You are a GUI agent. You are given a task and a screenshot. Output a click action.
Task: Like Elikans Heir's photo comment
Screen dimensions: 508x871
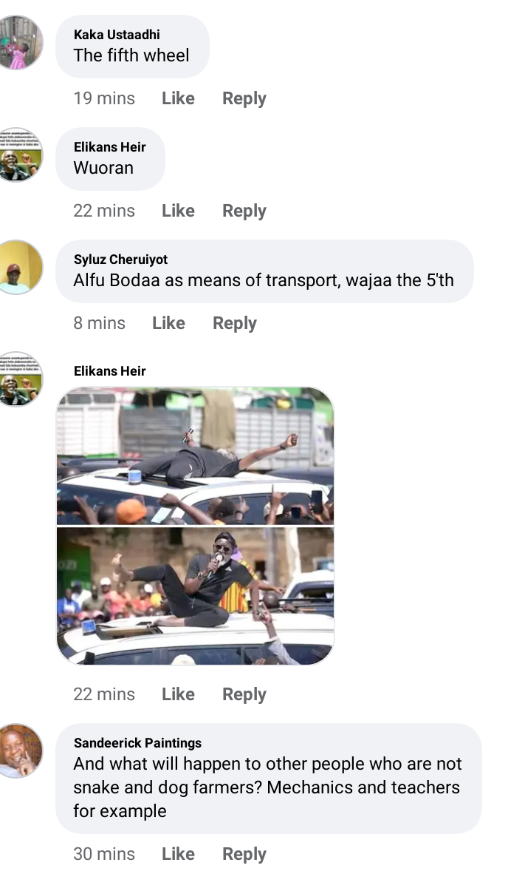point(178,694)
